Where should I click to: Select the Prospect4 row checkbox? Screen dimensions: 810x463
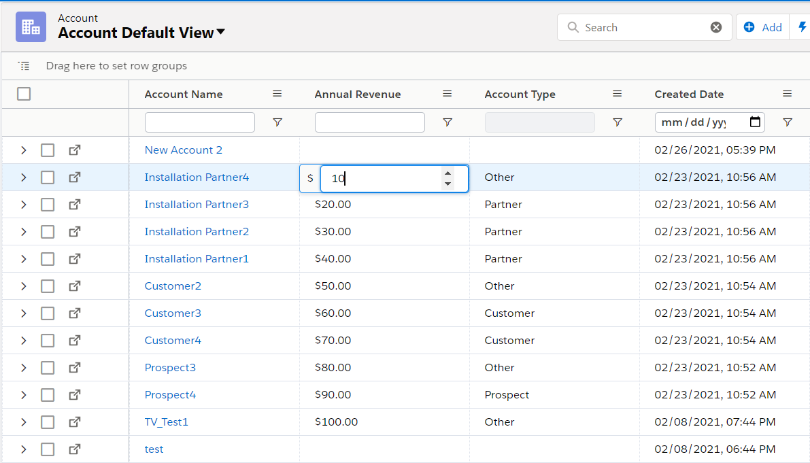(x=48, y=394)
